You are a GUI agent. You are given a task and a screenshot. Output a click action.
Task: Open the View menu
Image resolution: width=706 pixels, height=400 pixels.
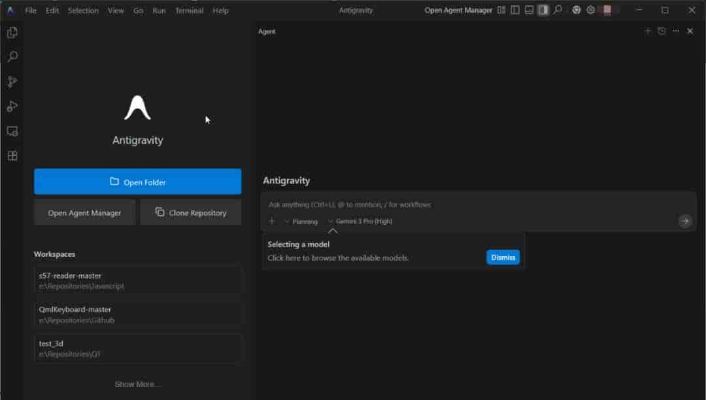click(116, 10)
